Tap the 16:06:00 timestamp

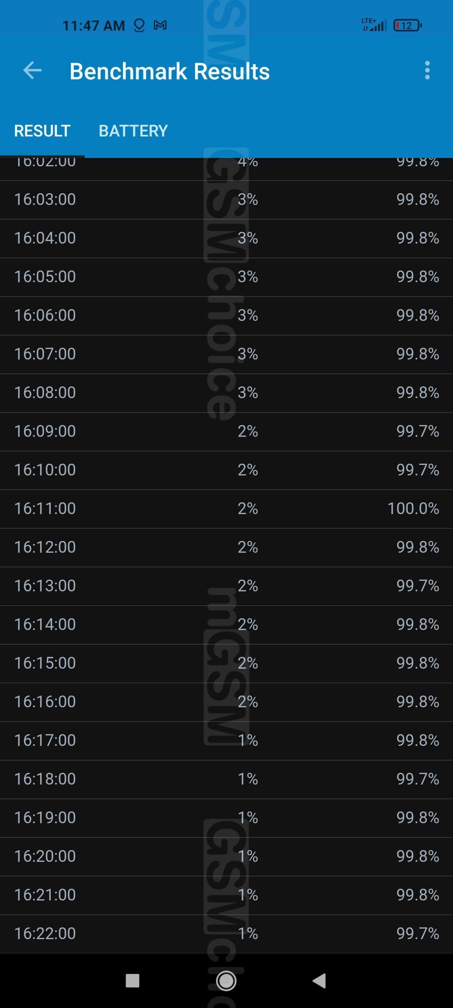pos(45,315)
